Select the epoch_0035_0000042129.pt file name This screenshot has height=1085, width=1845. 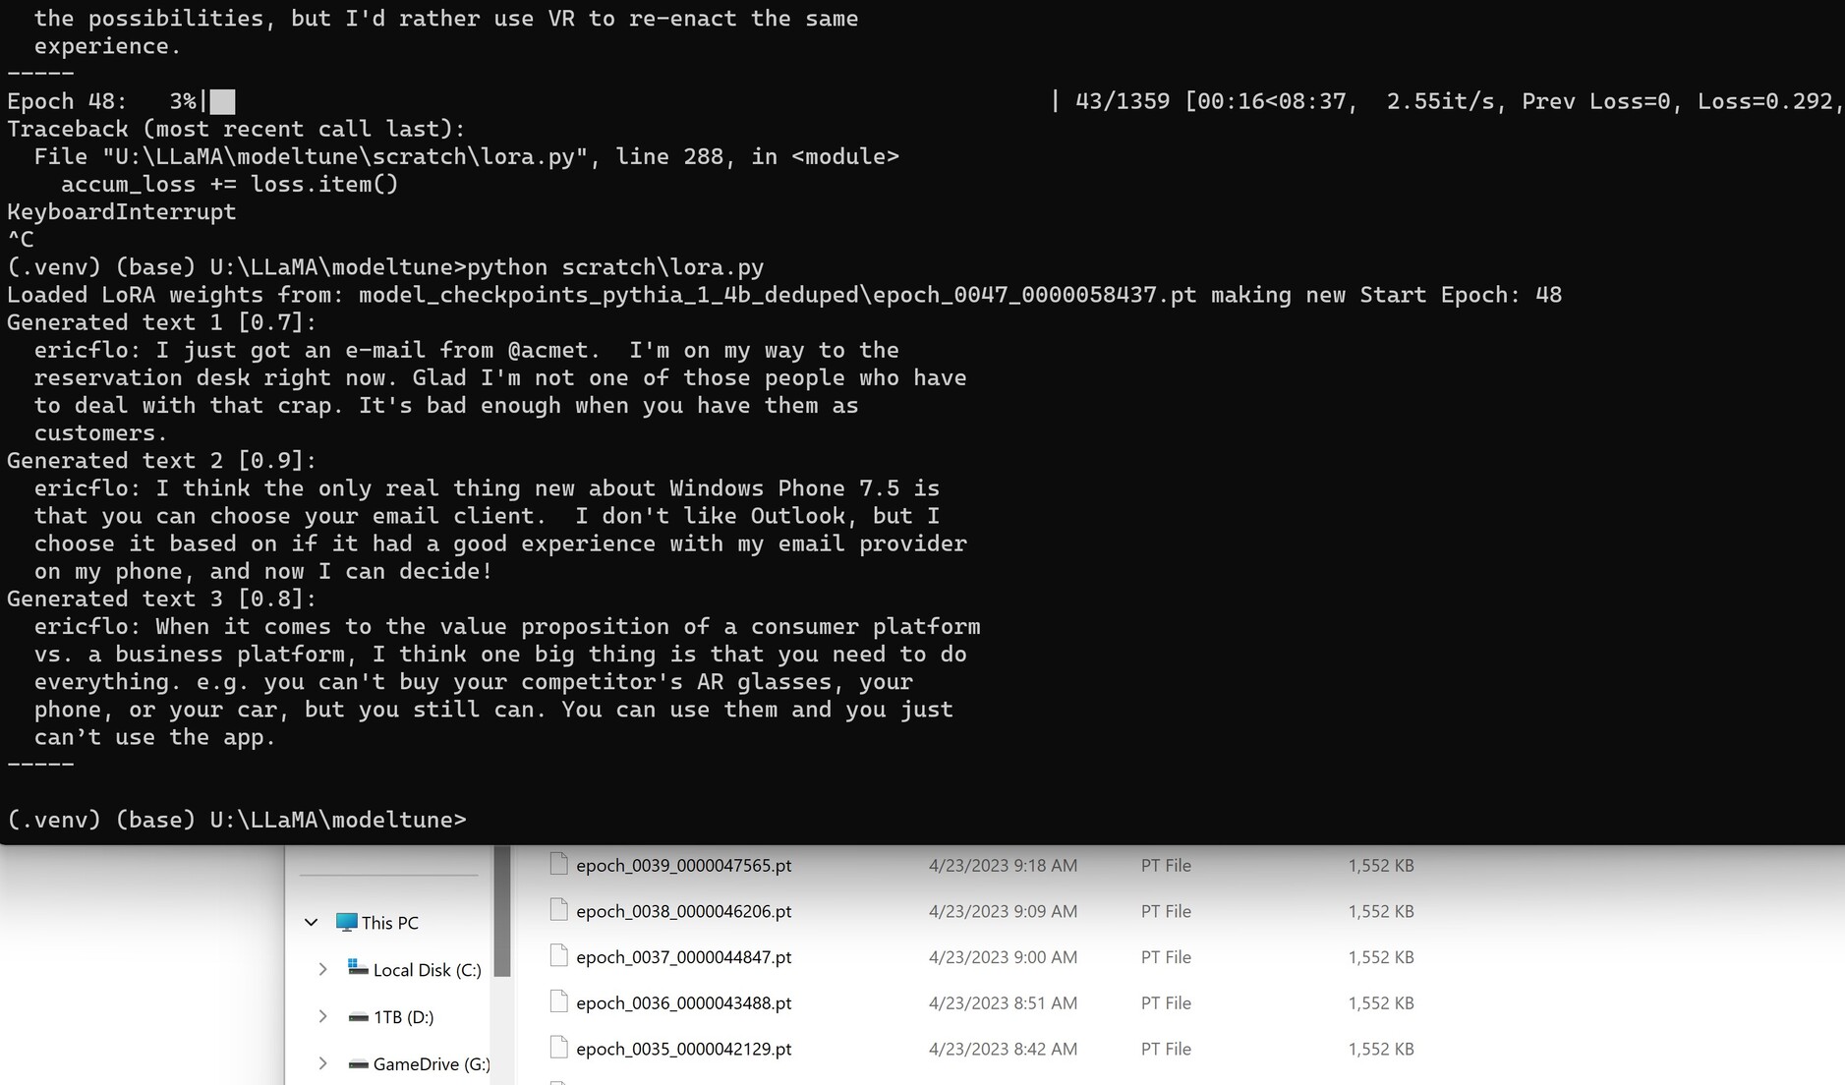[683, 1049]
